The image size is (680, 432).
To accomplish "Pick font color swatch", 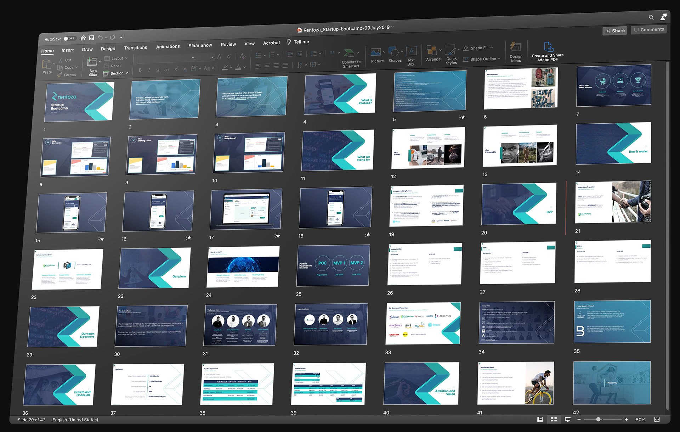I will click(239, 67).
